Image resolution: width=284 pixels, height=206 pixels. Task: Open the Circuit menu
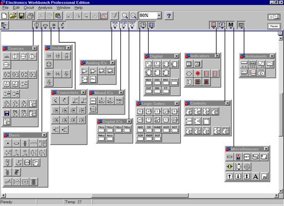(29, 8)
